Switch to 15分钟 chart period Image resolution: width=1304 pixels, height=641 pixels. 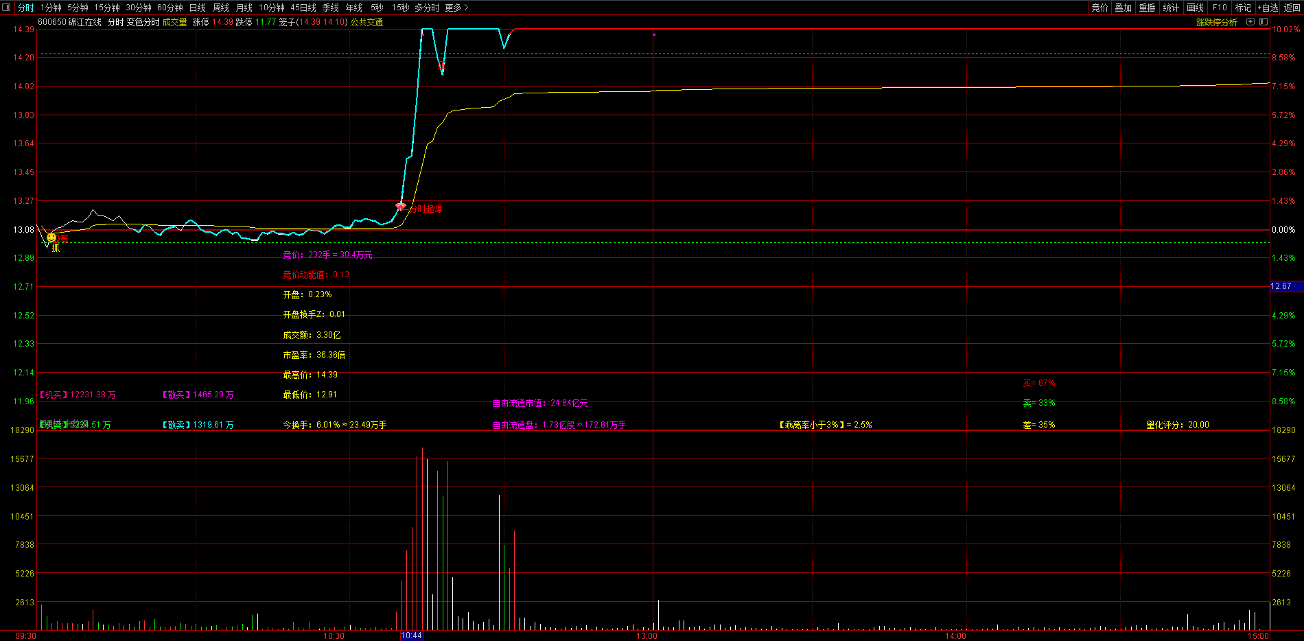tap(107, 8)
